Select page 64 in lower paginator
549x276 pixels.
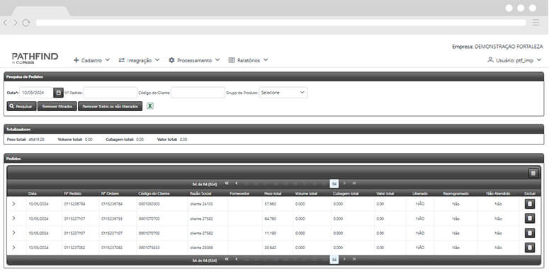point(334,260)
